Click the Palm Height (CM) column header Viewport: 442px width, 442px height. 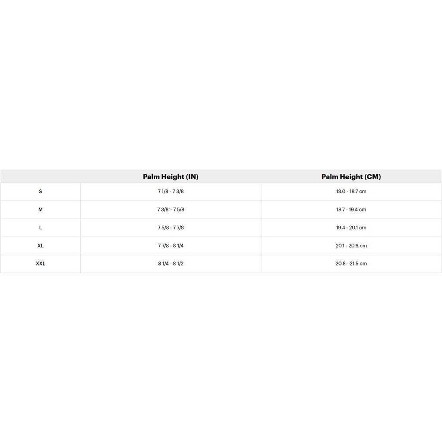coord(351,177)
